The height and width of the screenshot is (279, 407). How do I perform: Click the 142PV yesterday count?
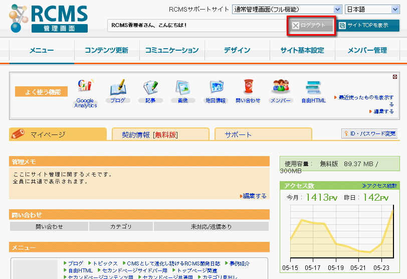pyautogui.click(x=375, y=197)
